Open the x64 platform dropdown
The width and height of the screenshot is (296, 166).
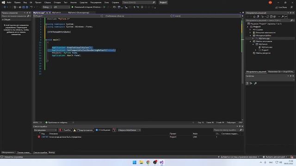[x=62, y=7]
